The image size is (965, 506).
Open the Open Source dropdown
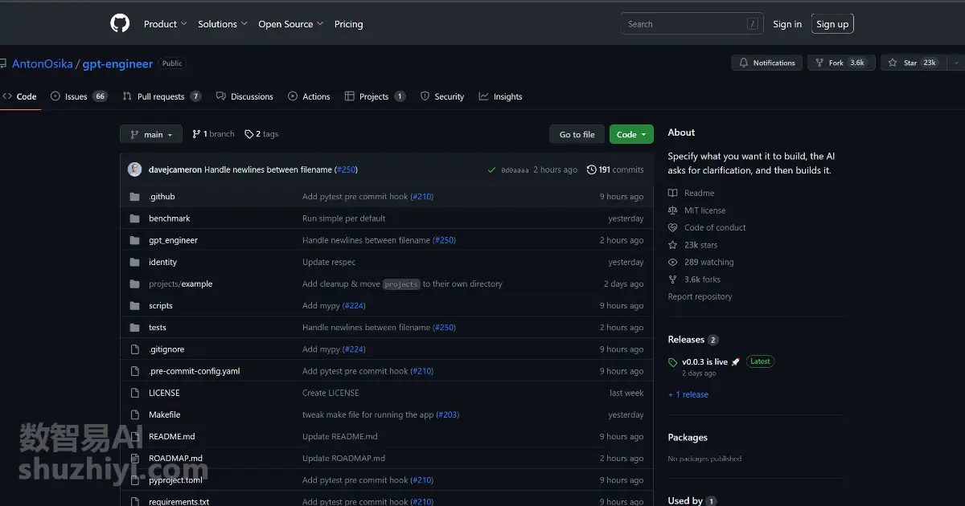(291, 24)
